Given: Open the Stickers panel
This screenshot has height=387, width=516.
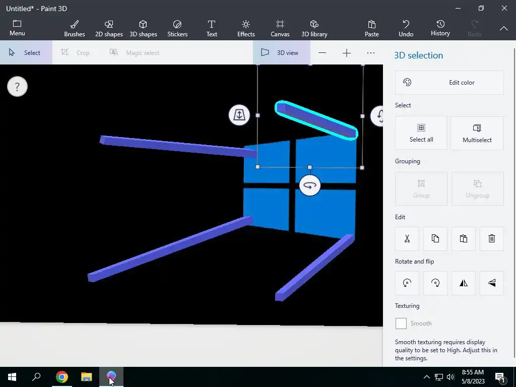Looking at the screenshot, I should coord(177,29).
